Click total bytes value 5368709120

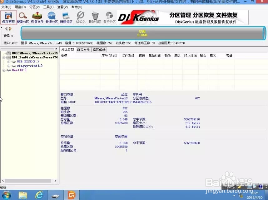(192, 119)
